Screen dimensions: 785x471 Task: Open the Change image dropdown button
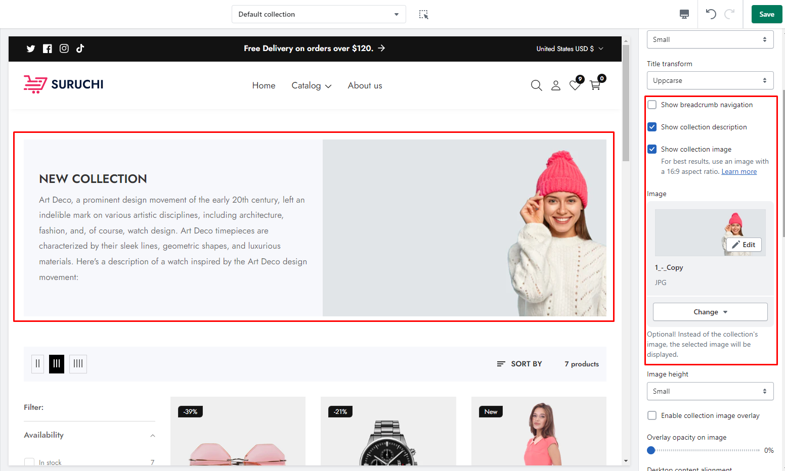(x=710, y=312)
